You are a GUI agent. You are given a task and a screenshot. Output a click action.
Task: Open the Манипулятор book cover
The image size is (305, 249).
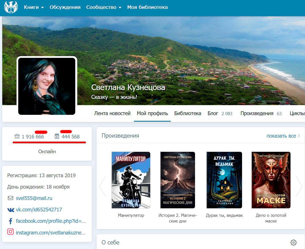point(131,180)
